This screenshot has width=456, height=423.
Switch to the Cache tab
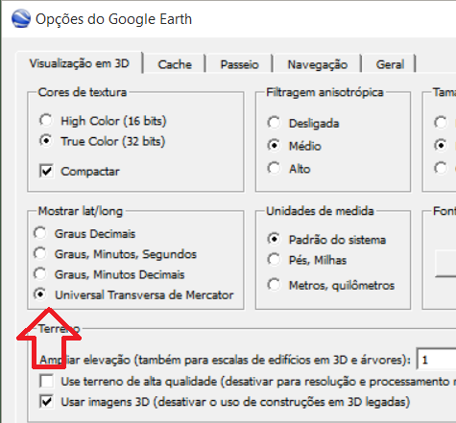coord(175,64)
